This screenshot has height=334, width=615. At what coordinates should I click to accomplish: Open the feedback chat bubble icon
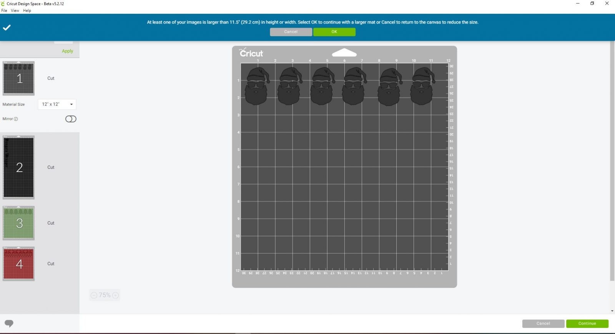point(9,323)
